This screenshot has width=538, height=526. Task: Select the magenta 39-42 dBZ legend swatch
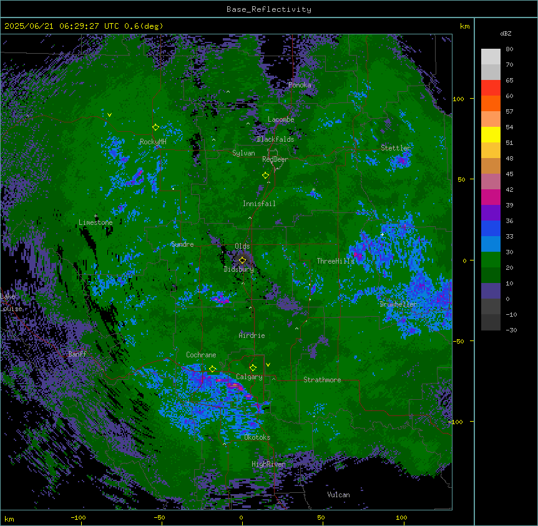click(x=491, y=197)
